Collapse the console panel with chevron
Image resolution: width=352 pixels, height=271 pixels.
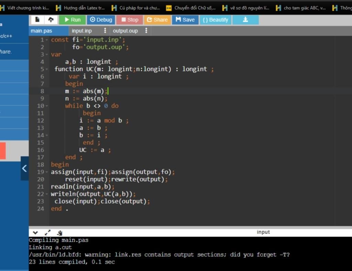click(35, 232)
